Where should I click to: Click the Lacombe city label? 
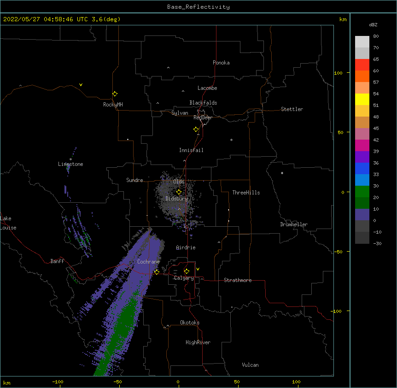coord(207,88)
